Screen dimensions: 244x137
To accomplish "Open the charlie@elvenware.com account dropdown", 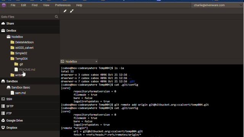I will (217, 5).
